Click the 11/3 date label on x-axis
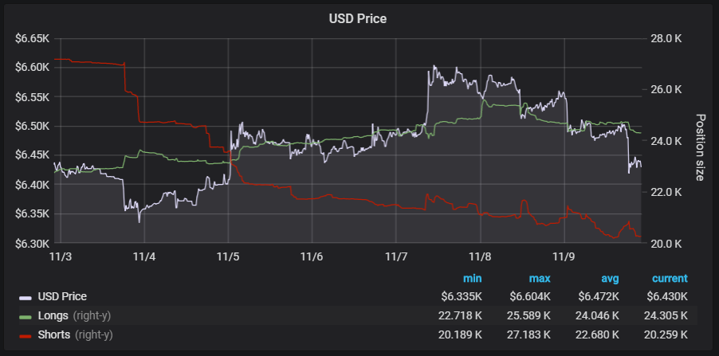Image resolution: width=719 pixels, height=356 pixels. 61,257
